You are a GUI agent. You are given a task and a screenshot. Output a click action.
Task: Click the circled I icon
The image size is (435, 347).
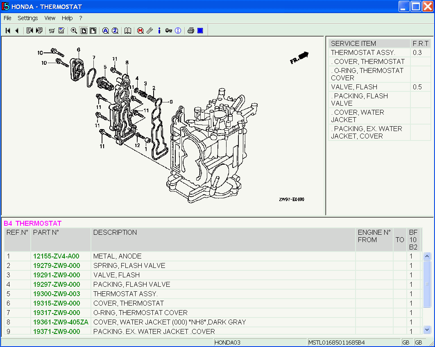[178, 30]
